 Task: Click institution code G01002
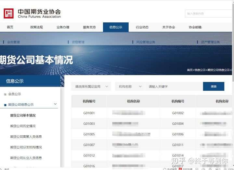[x=178, y=113]
